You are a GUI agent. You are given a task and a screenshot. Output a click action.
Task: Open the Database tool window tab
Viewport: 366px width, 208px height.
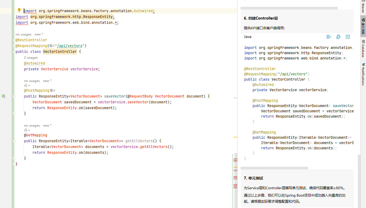click(x=363, y=49)
